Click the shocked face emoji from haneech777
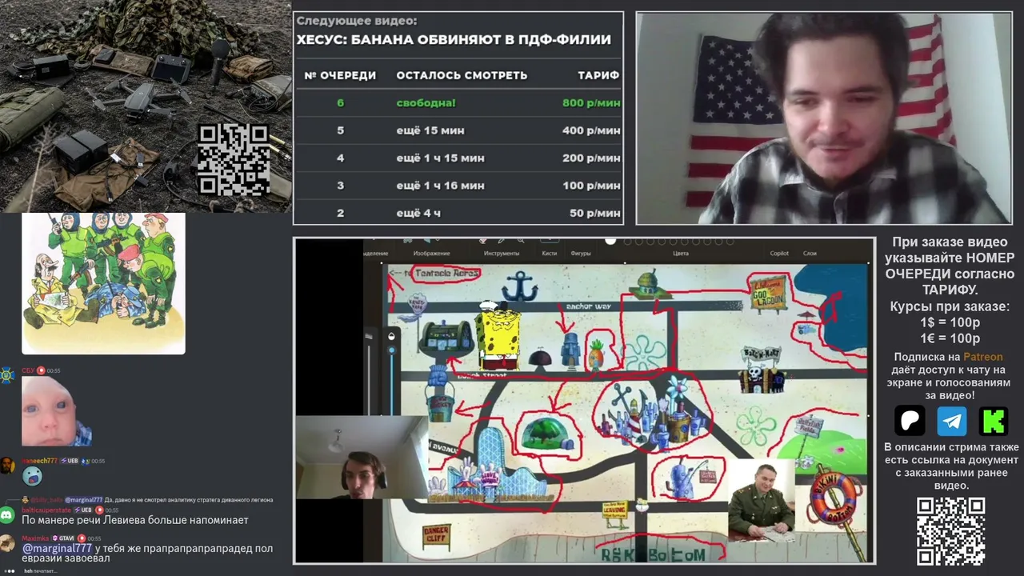Image resolution: width=1024 pixels, height=576 pixels. (33, 476)
